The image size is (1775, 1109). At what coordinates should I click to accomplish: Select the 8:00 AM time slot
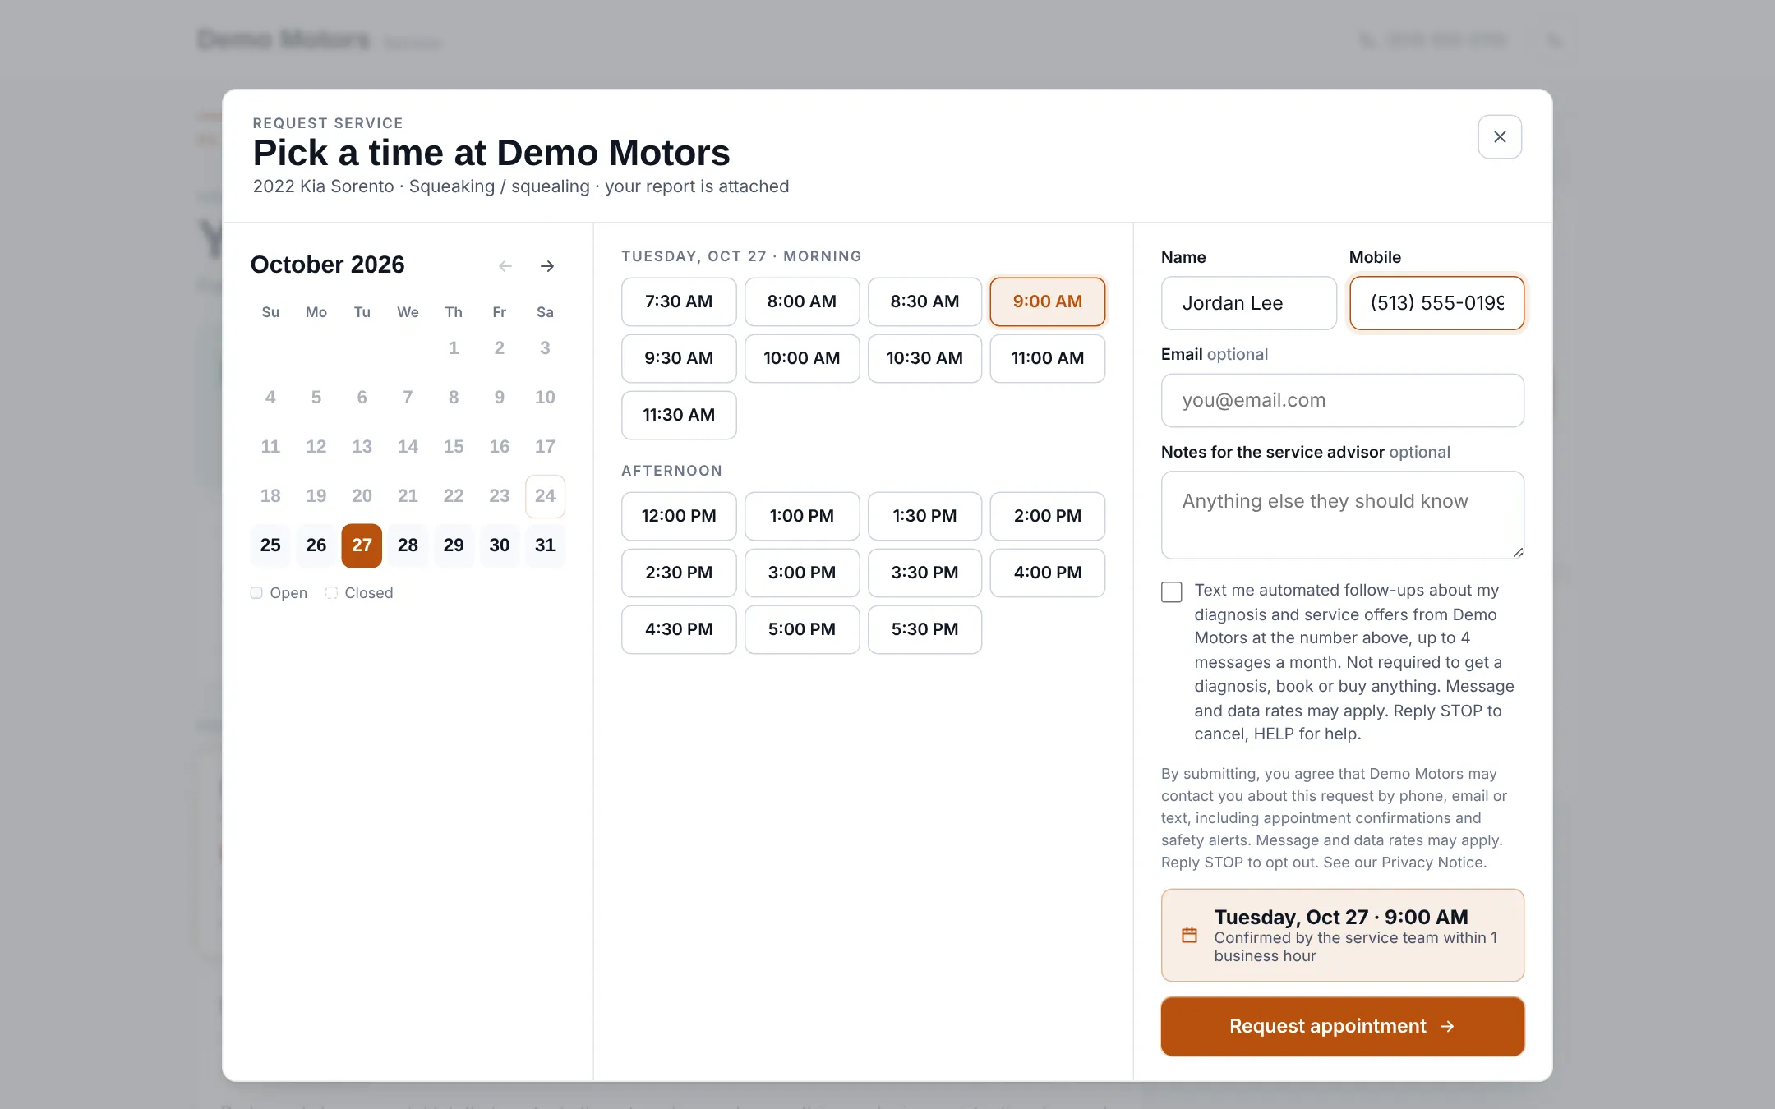tap(802, 301)
